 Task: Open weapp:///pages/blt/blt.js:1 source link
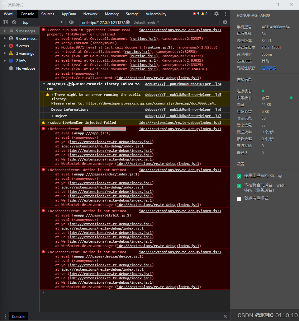tap(101, 215)
